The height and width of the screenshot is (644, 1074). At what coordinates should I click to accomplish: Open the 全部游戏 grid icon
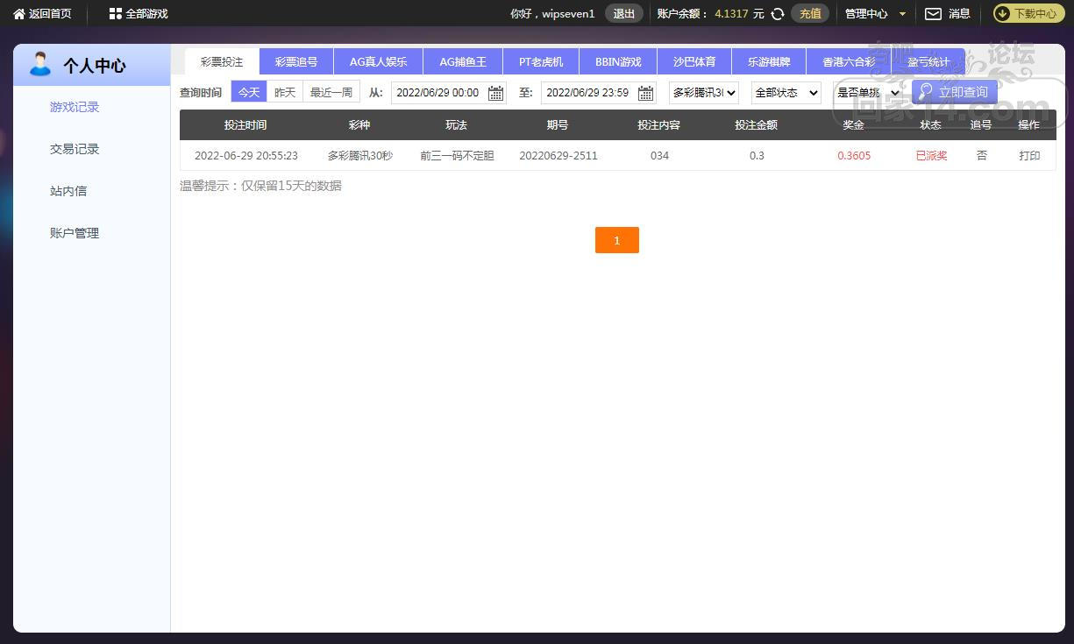coord(116,14)
